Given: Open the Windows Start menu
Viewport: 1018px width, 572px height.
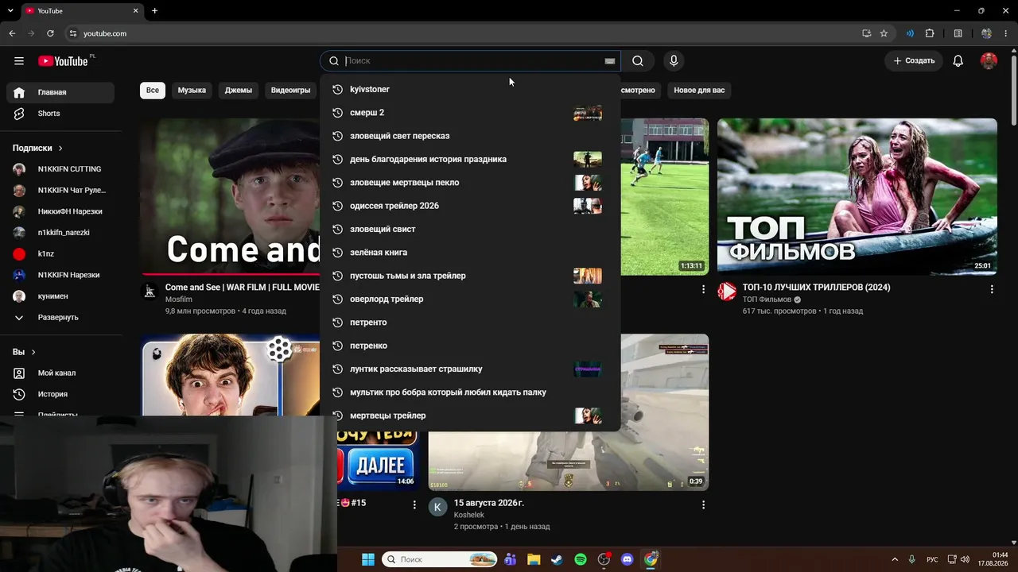Looking at the screenshot, I should [368, 559].
